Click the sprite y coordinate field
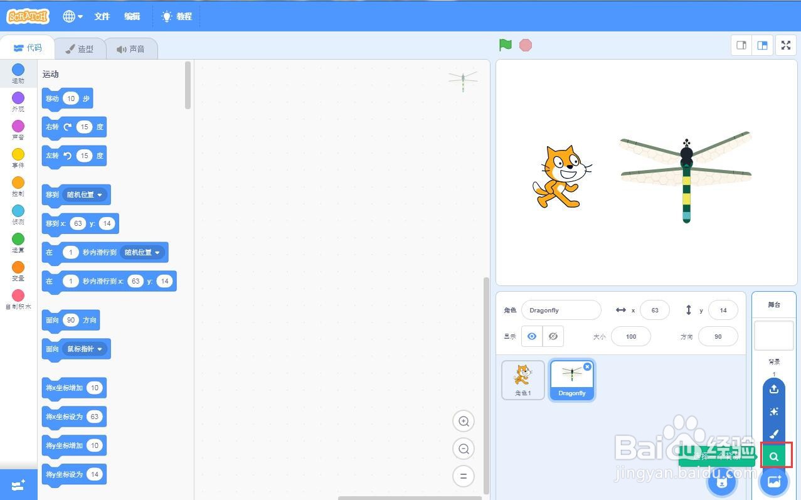 pos(723,310)
